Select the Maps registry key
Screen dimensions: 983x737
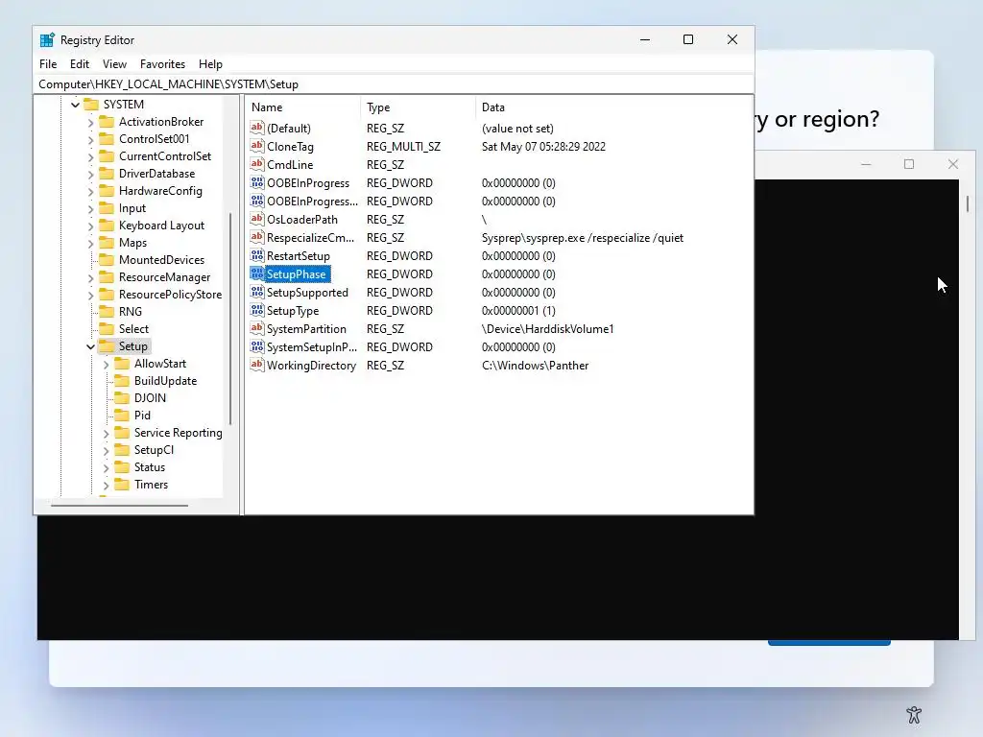[132, 243]
